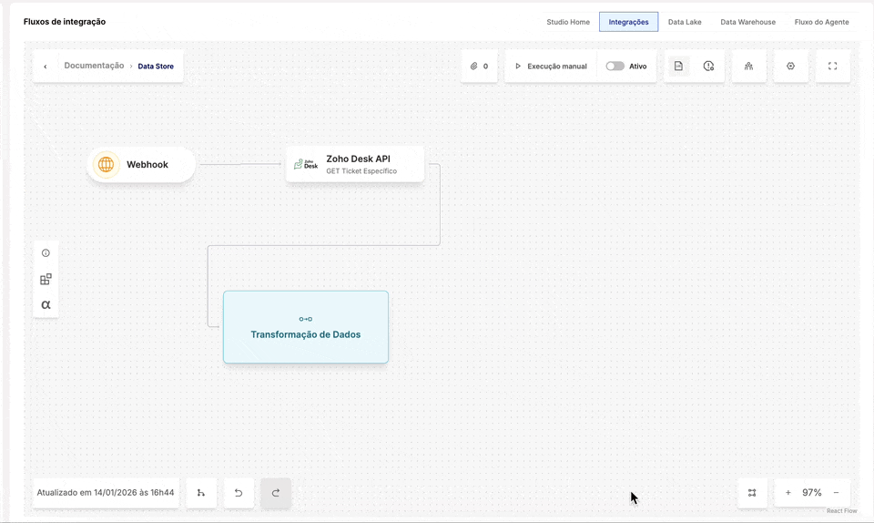The width and height of the screenshot is (874, 523).
Task: Click the attachments paperclip icon
Action: pos(474,67)
